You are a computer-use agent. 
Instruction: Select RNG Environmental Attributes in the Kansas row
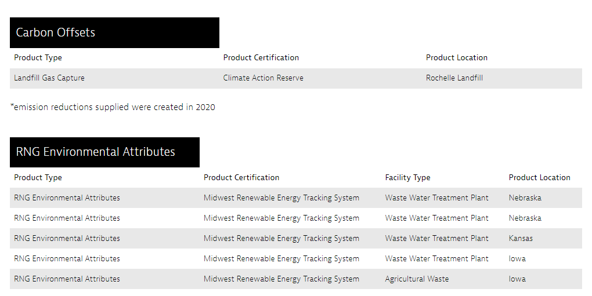pos(67,239)
